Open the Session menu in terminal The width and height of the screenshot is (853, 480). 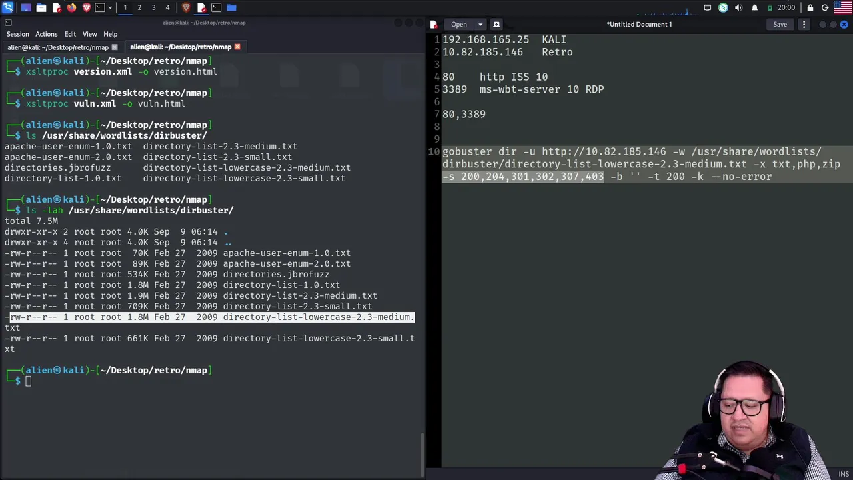point(17,34)
